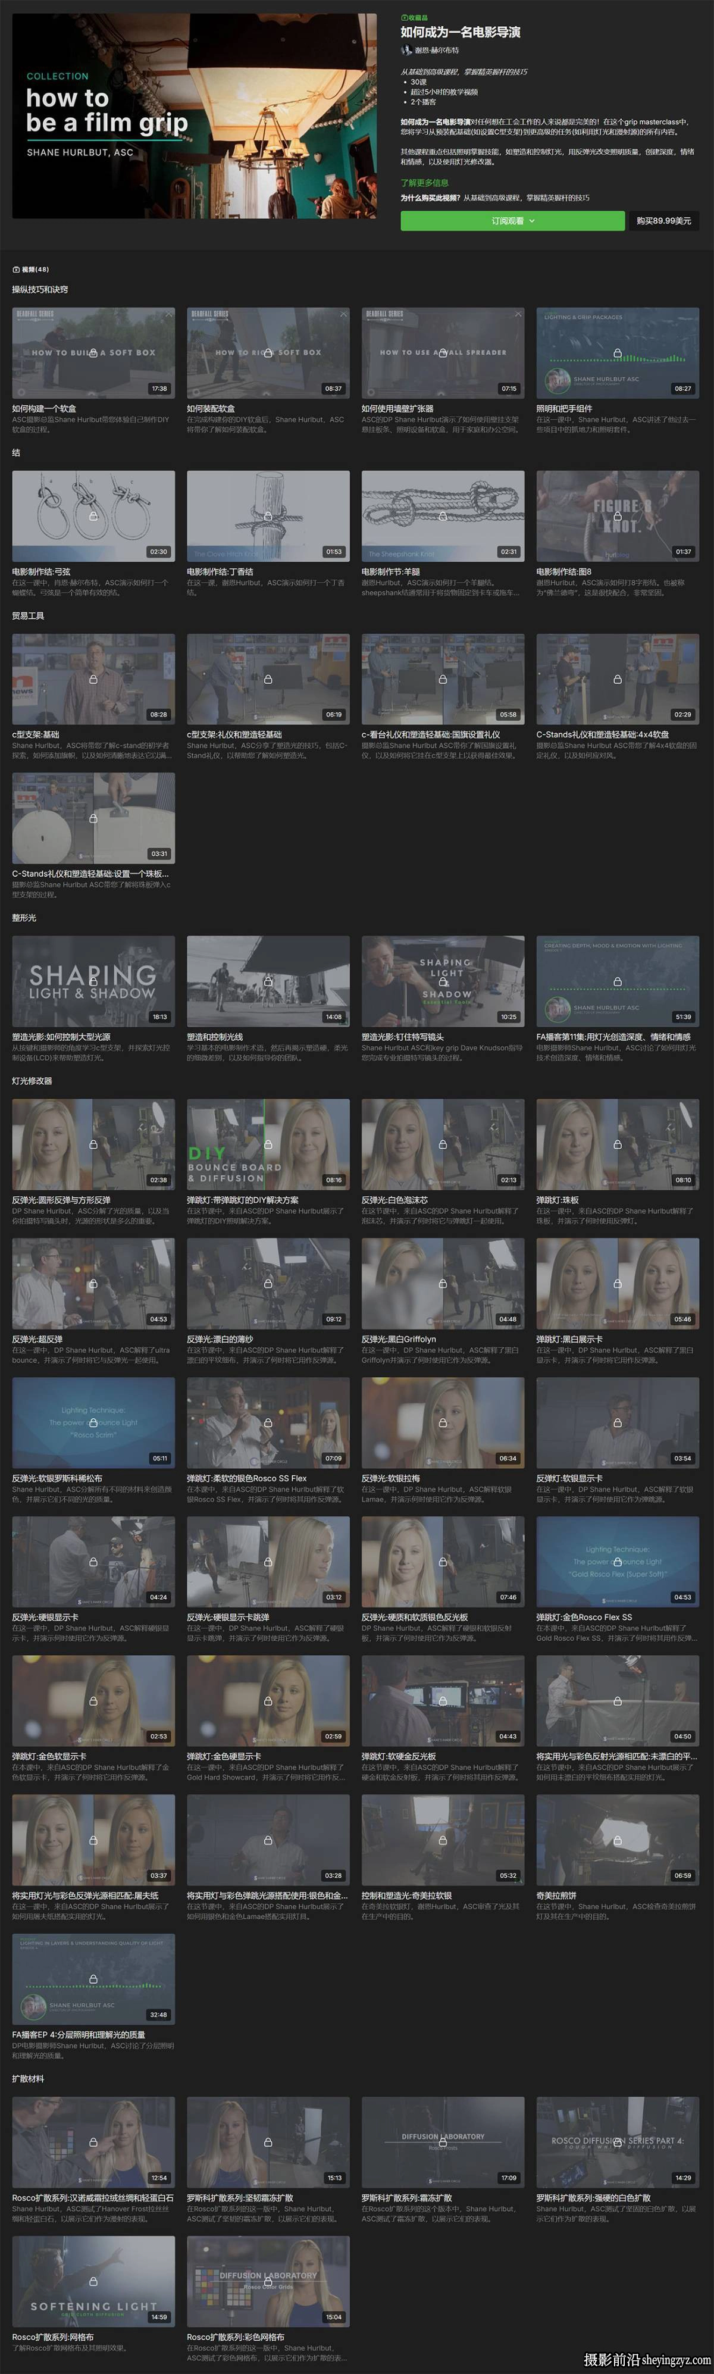Image resolution: width=714 pixels, height=2374 pixels.
Task: Click lock icon on 塑造和控制光线 thumbnail
Action: (x=268, y=981)
